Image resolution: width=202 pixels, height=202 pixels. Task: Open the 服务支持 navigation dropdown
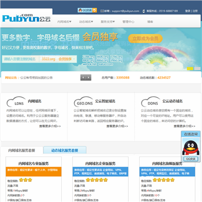[x=108, y=22]
